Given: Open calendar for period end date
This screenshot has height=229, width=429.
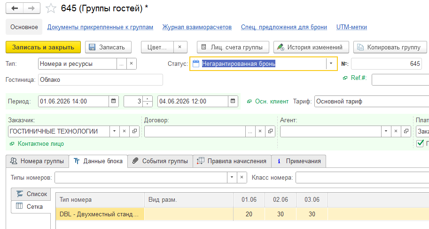Looking at the screenshot, I should pos(233,101).
